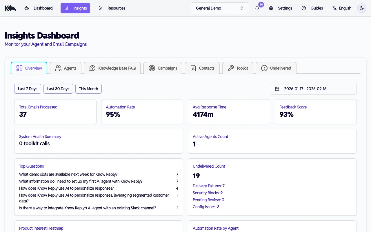Toggle dark mode with the moon button
This screenshot has height=232, width=371.
click(361, 8)
